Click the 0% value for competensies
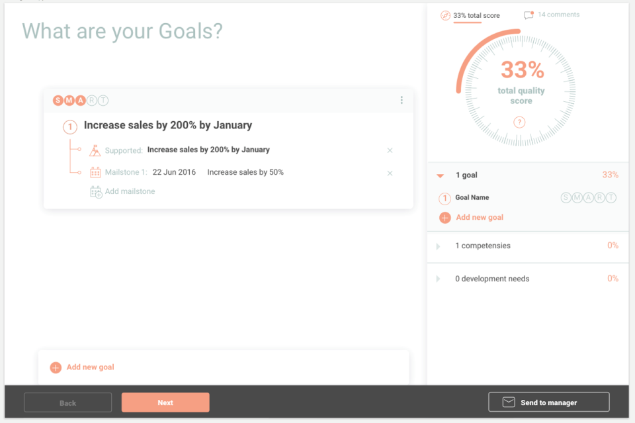Image resolution: width=635 pixels, height=423 pixels. pos(613,245)
